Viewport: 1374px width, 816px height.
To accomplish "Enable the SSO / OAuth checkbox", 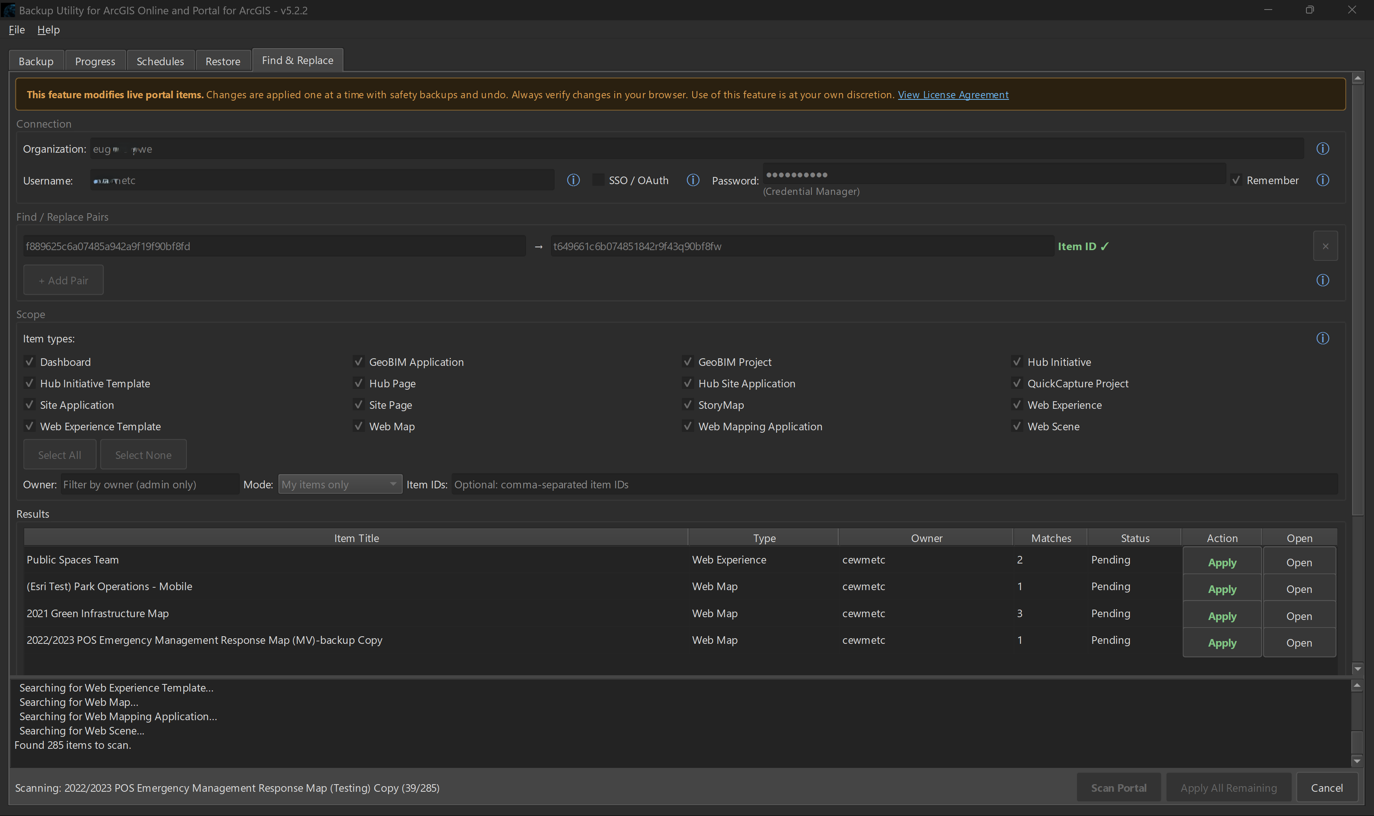I will [598, 179].
